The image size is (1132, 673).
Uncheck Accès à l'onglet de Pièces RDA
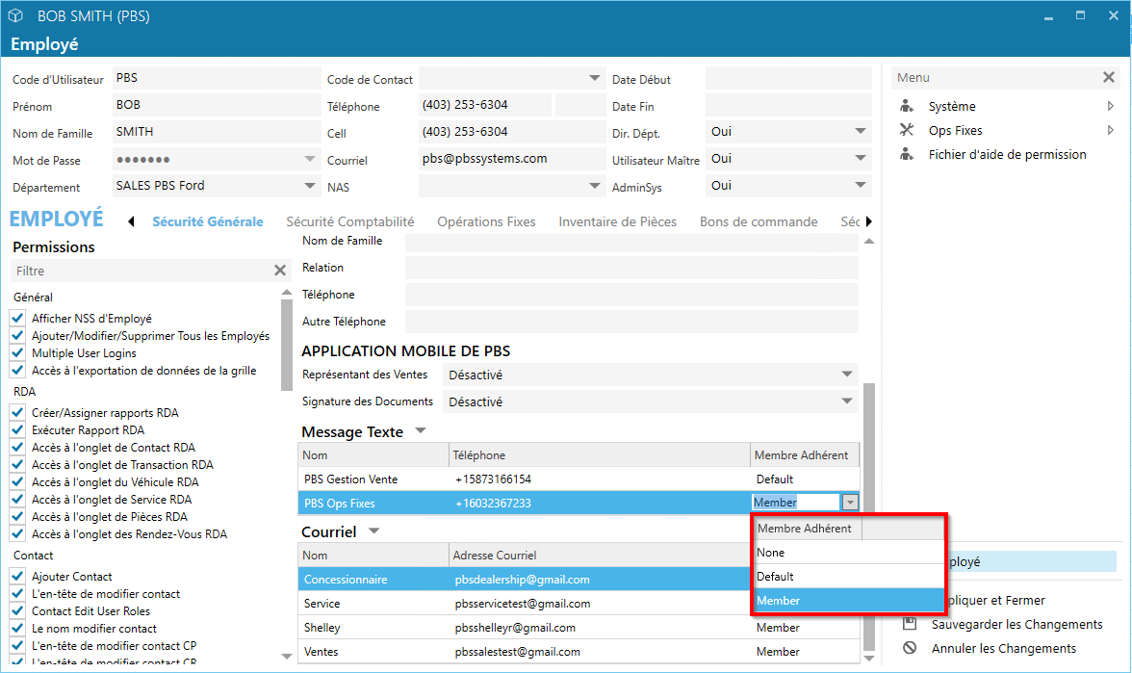[17, 516]
